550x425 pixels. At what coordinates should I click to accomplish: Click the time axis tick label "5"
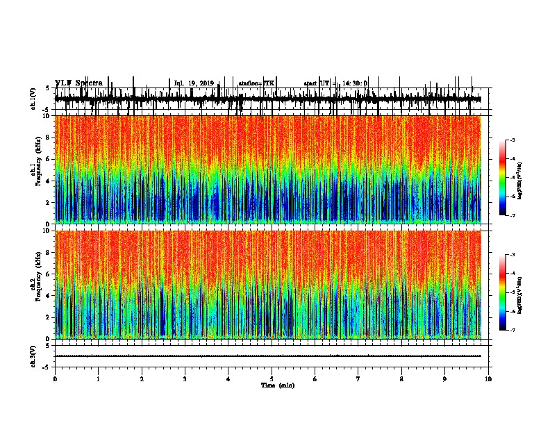point(272,379)
